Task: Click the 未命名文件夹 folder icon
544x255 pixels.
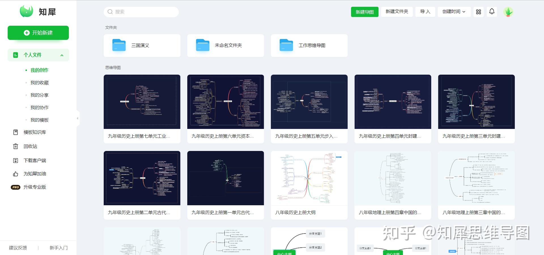Action: (x=203, y=45)
